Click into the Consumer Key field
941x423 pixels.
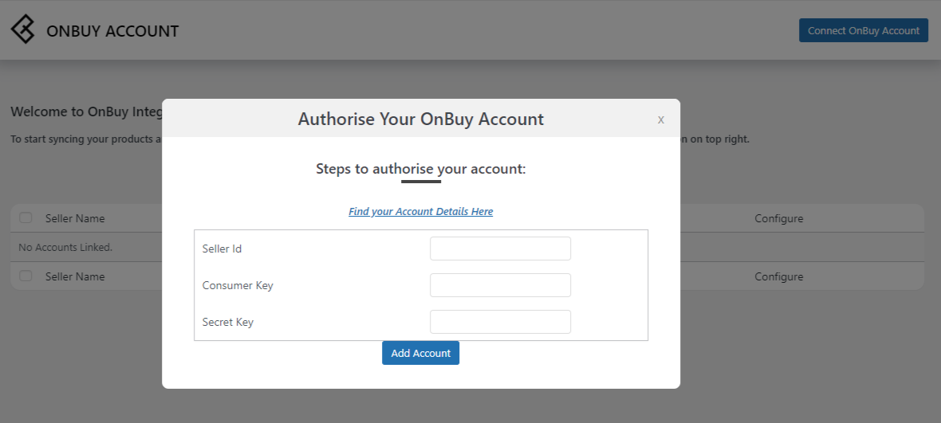500,285
